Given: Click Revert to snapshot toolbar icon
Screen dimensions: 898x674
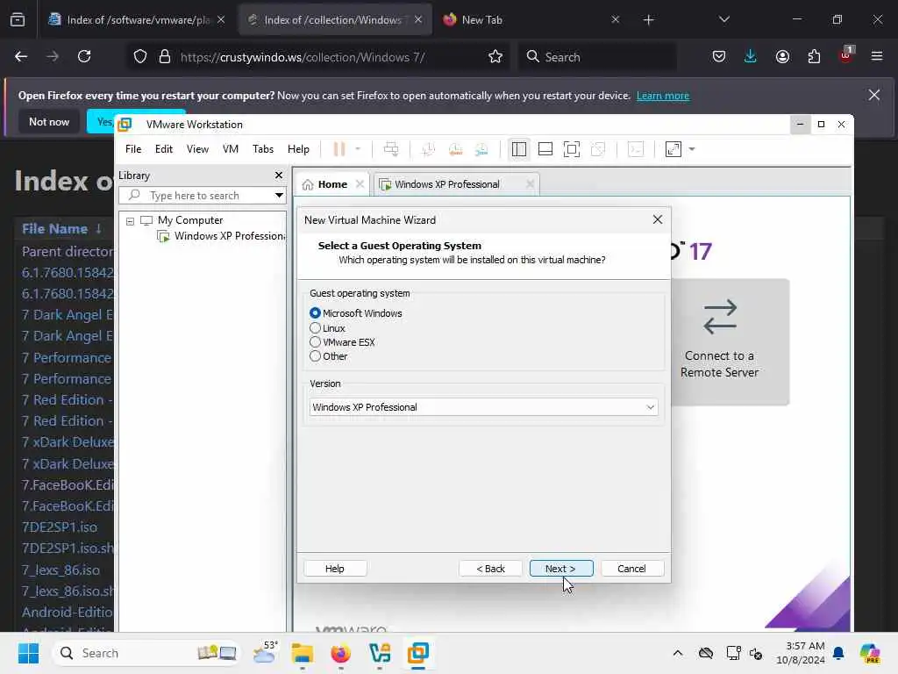Looking at the screenshot, I should point(455,149).
